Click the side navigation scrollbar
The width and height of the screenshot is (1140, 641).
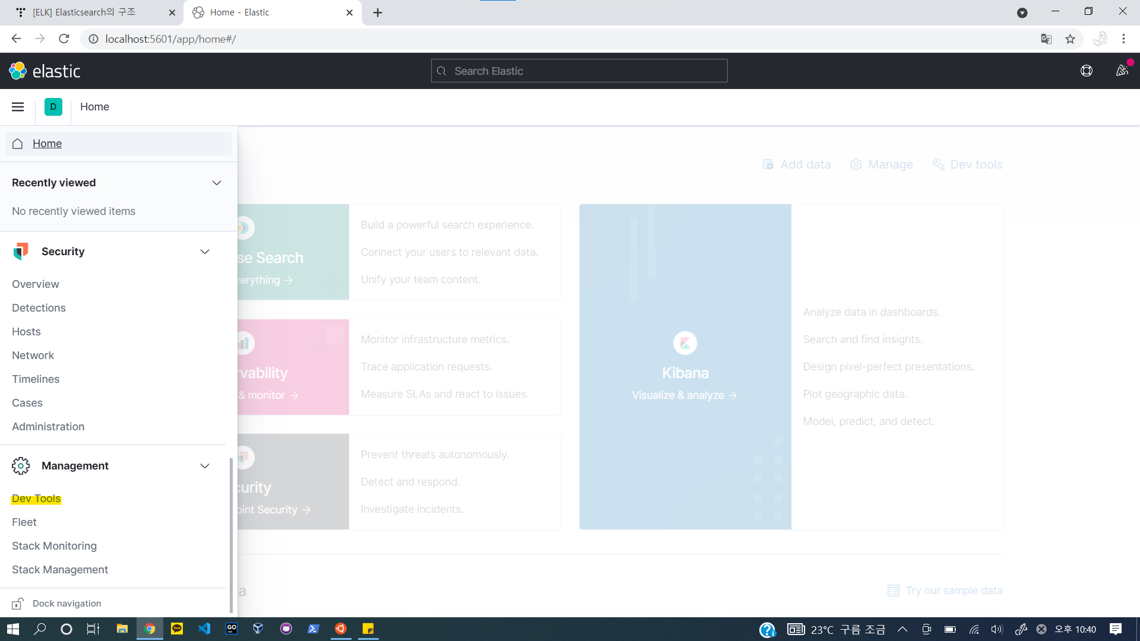(231, 534)
